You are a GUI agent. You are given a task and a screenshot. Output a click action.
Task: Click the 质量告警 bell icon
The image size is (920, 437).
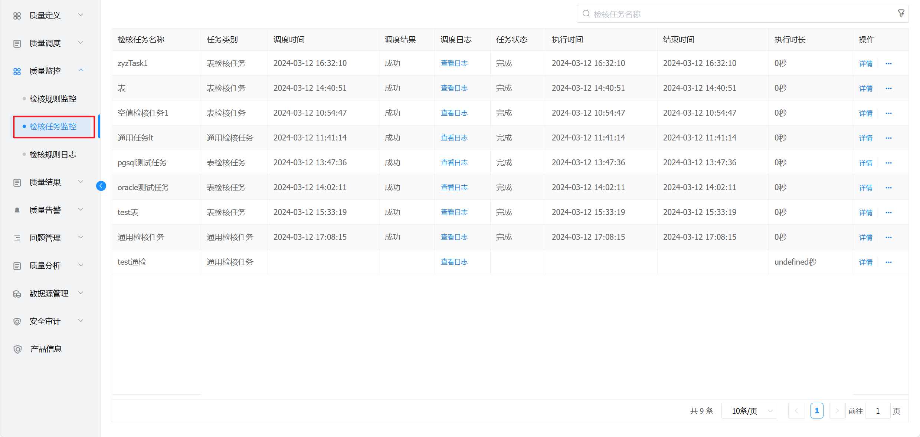[17, 210]
